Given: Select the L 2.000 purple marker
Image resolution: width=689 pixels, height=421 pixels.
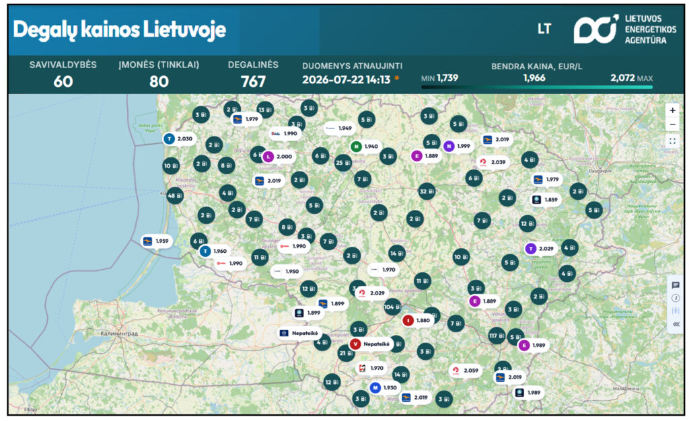Looking at the screenshot, I should [x=279, y=156].
